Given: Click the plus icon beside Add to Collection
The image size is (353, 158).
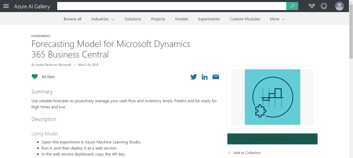Looking at the screenshot, I should point(229,153).
